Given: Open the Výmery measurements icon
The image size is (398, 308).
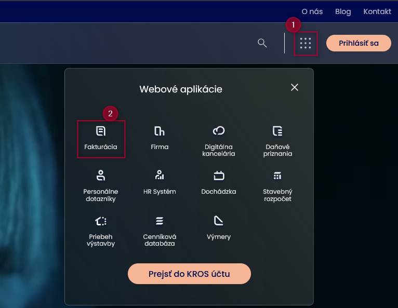Looking at the screenshot, I should point(219,221).
